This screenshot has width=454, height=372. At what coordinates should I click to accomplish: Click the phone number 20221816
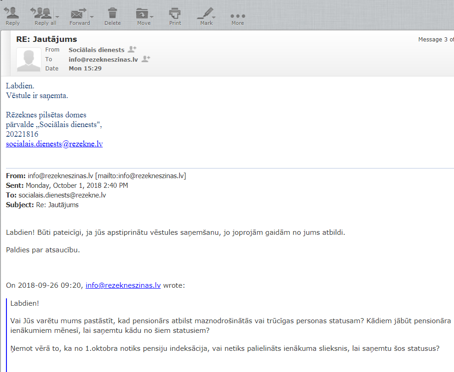[x=22, y=134]
